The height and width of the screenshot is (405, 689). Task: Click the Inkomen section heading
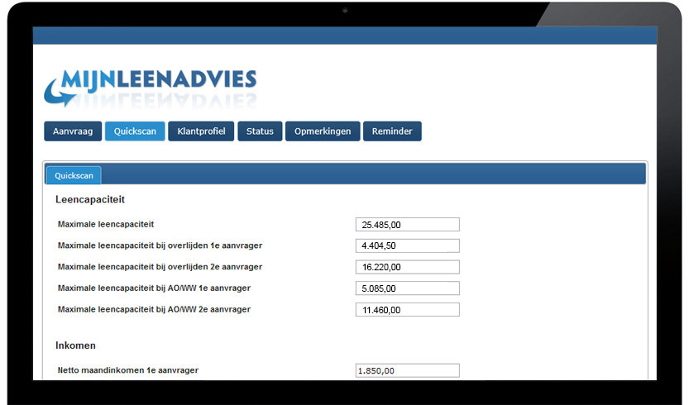76,345
